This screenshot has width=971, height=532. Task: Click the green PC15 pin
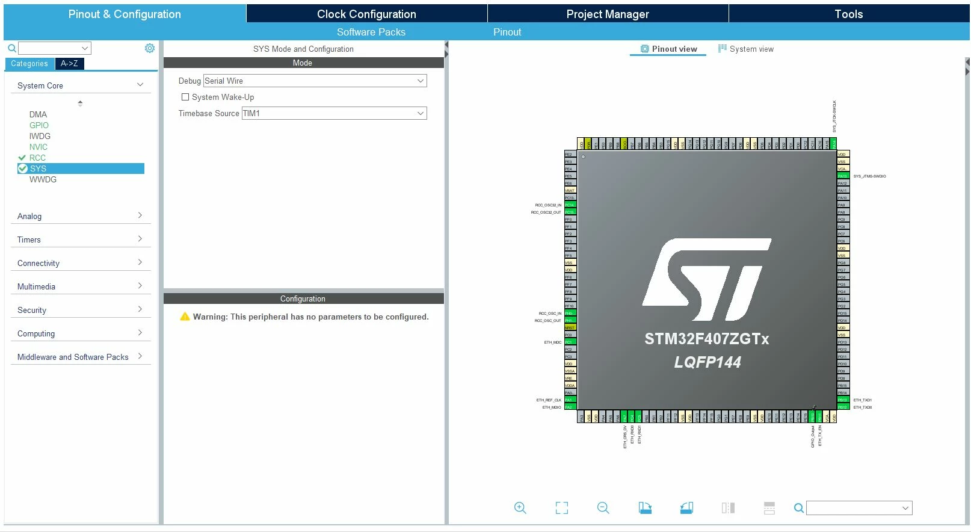point(570,212)
